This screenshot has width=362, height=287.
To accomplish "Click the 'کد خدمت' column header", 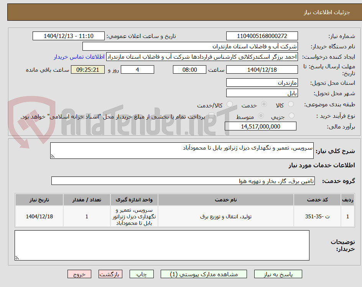I will click(317, 200).
